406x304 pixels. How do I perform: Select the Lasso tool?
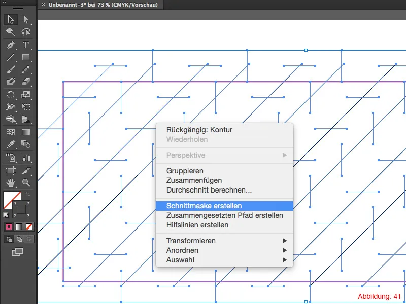click(26, 32)
